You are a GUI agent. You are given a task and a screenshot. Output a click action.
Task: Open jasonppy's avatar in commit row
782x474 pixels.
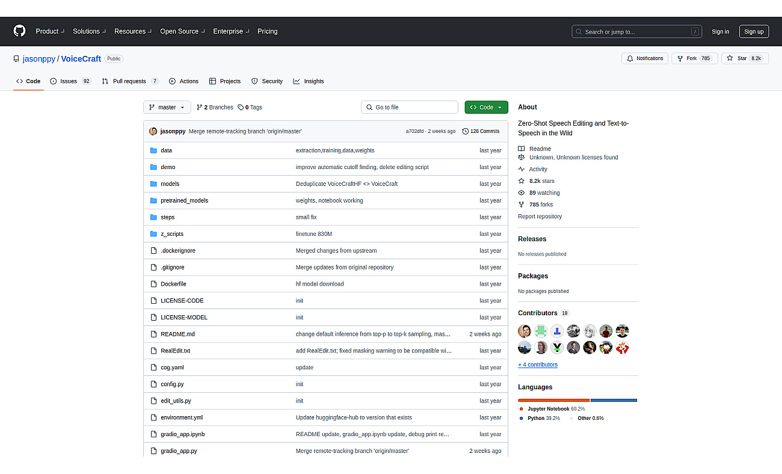pyautogui.click(x=153, y=131)
